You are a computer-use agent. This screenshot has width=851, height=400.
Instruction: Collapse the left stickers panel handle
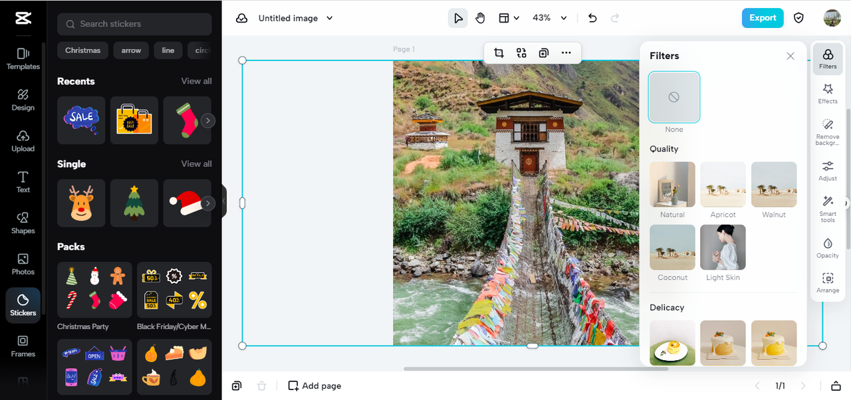tap(224, 201)
